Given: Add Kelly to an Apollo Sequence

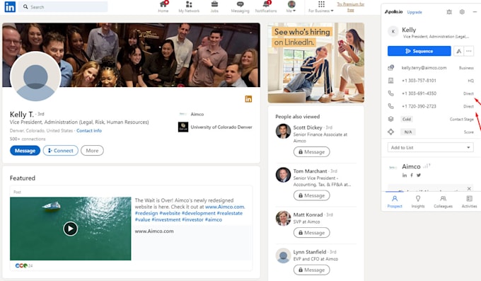Looking at the screenshot, I should pyautogui.click(x=419, y=51).
